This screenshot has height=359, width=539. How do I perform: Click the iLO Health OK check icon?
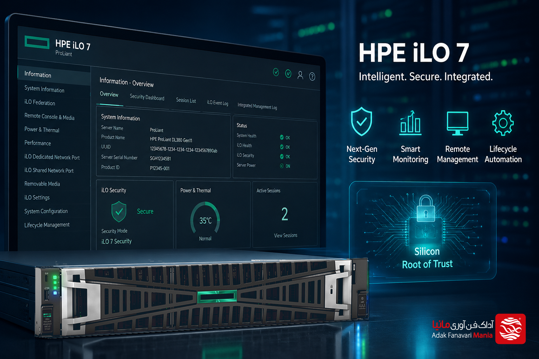[282, 147]
